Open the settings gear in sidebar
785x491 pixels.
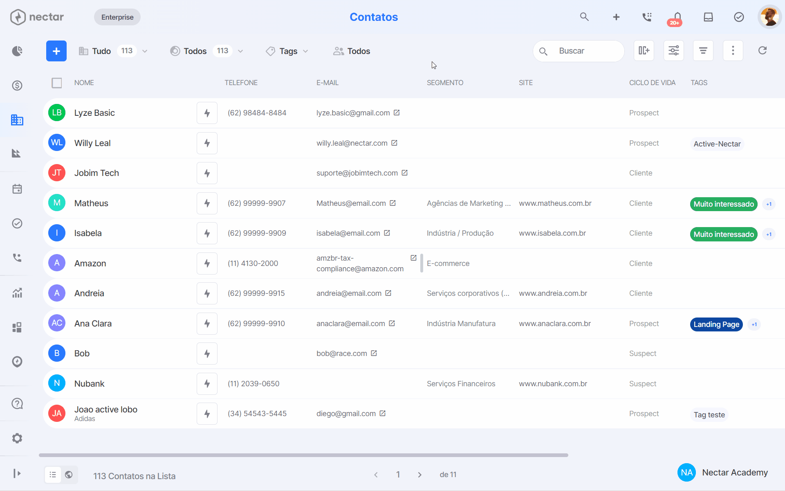pos(17,438)
